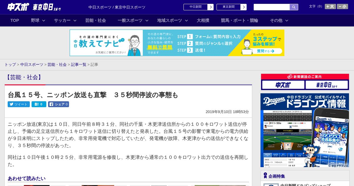Expand the 一般スポーツ dropdown chevron

pyautogui.click(x=147, y=20)
